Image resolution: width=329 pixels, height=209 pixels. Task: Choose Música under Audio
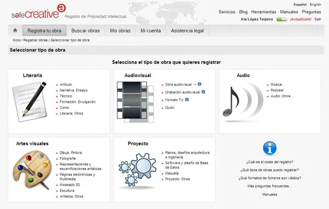pyautogui.click(x=276, y=84)
